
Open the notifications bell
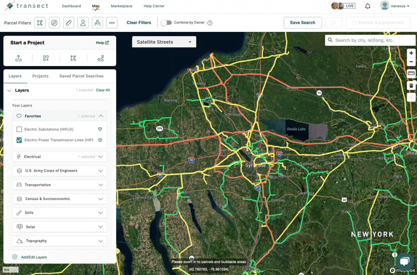click(x=367, y=6)
